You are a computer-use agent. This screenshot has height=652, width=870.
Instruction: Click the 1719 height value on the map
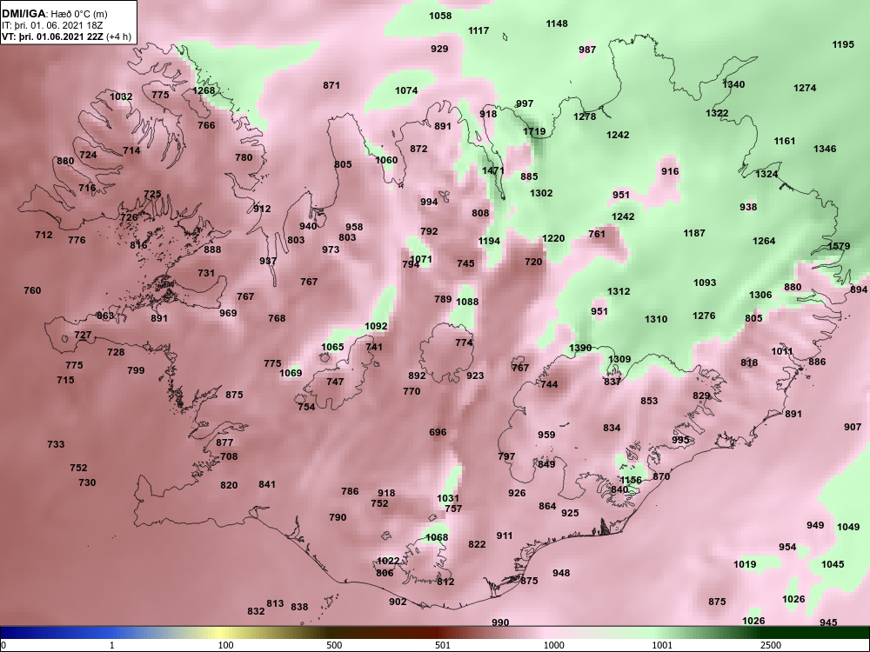coord(534,131)
